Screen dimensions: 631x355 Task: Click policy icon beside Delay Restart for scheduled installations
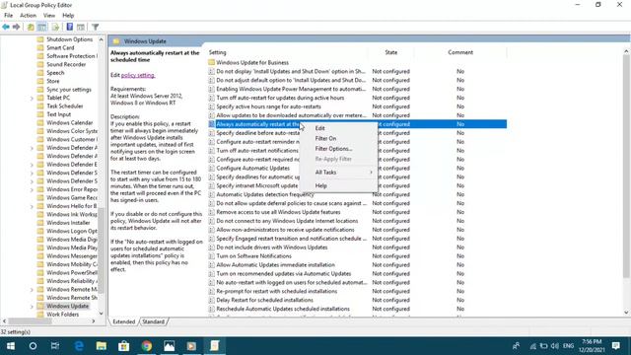212,300
